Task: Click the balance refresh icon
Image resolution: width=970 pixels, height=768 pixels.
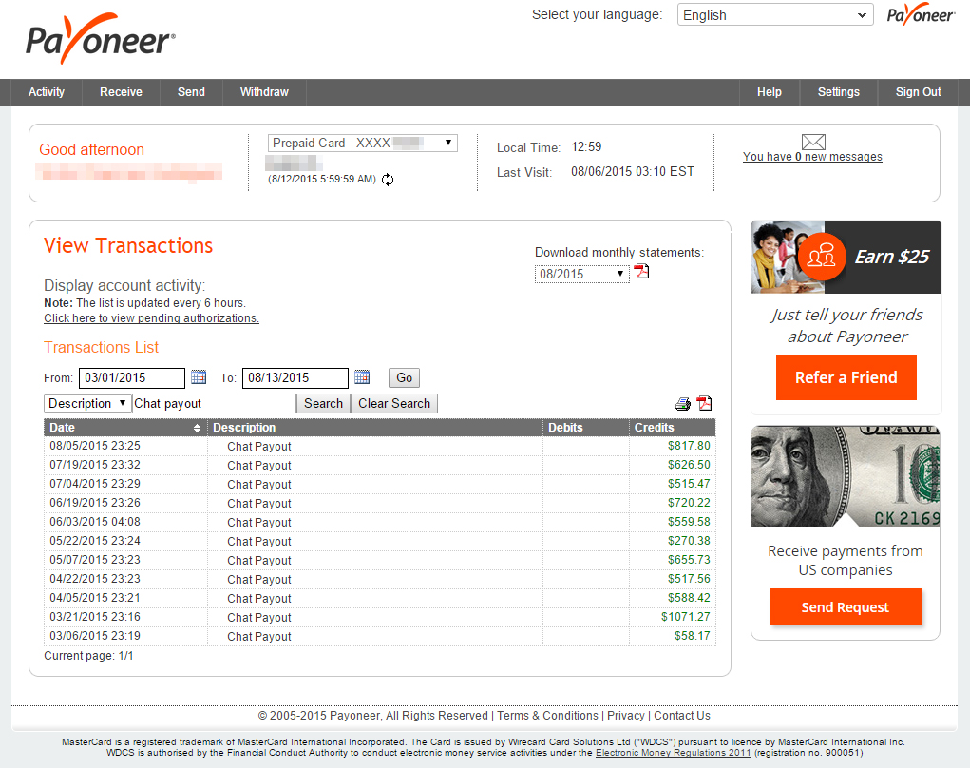Action: [388, 180]
